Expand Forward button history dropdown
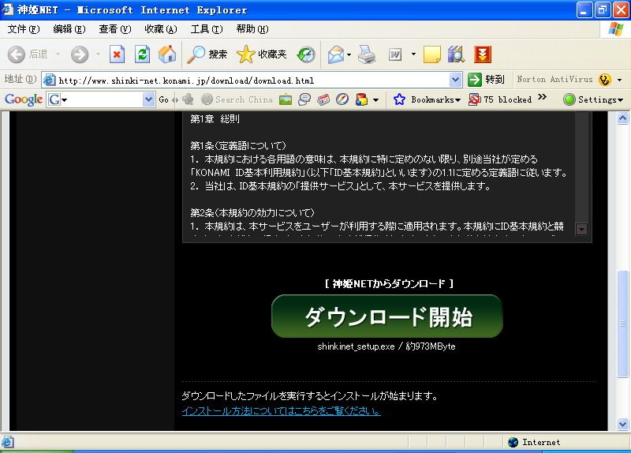This screenshot has height=453, width=631. (98, 54)
